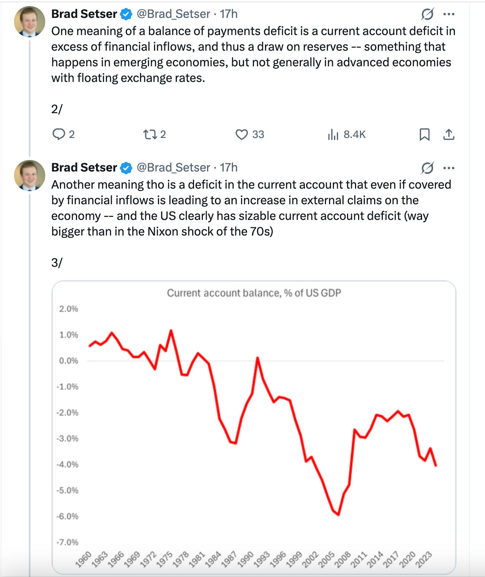Open more options menu on second tweet

click(449, 168)
